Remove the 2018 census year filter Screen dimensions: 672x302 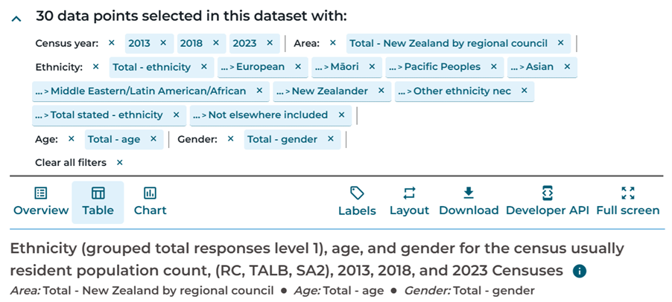pyautogui.click(x=215, y=43)
